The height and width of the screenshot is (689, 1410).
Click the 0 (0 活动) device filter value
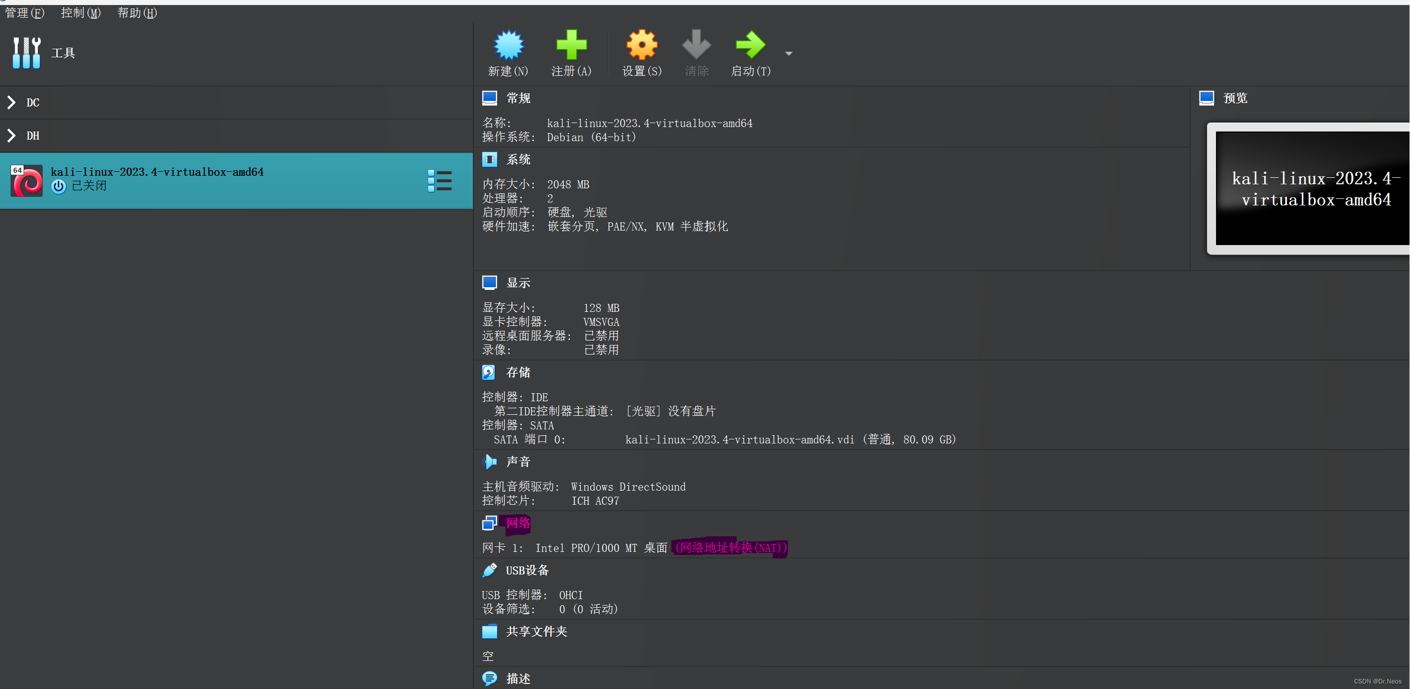point(588,609)
